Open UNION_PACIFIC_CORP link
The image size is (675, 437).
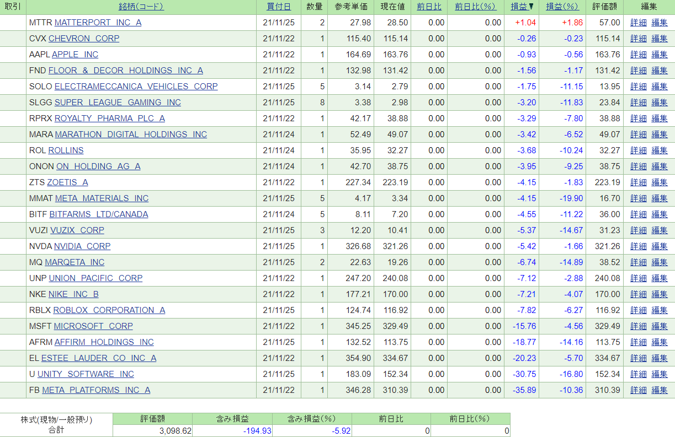95,278
